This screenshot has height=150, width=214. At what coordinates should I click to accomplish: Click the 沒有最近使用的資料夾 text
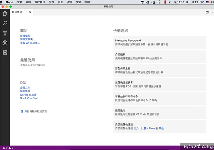tap(33, 65)
